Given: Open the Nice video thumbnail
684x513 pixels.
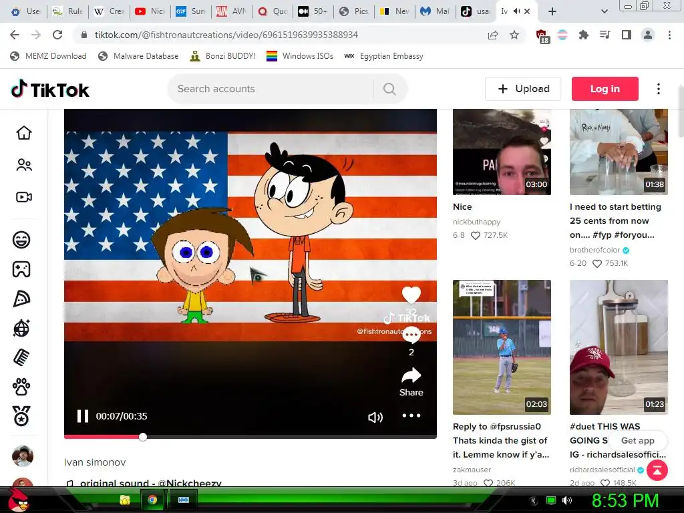Looking at the screenshot, I should click(502, 152).
